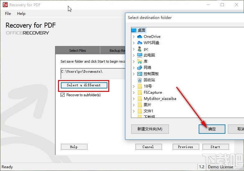Switch to the Backup tab
244x171 pixels.
[113, 50]
